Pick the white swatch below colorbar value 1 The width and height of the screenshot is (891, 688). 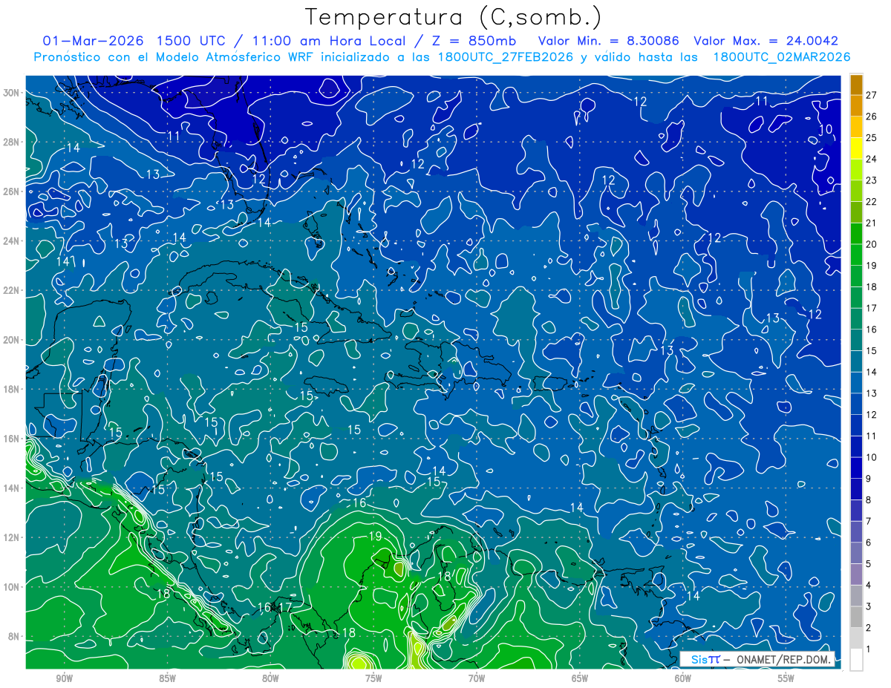click(856, 660)
